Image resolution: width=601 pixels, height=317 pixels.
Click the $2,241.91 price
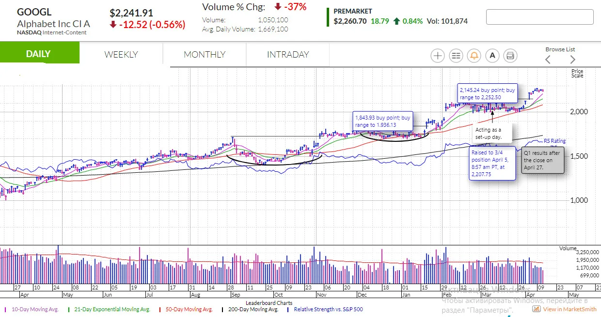coord(131,13)
